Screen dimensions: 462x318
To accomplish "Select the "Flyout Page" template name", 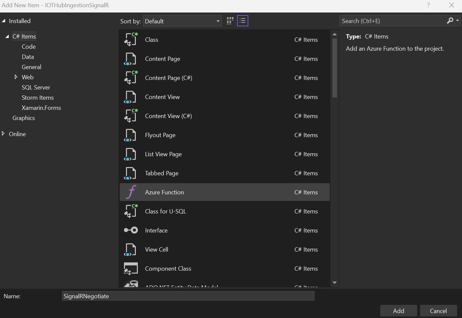I will (x=160, y=135).
